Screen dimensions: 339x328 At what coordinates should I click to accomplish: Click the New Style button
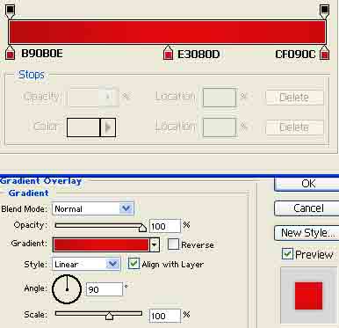[307, 233]
